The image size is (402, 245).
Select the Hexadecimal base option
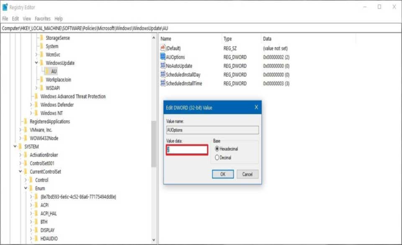tap(217, 148)
